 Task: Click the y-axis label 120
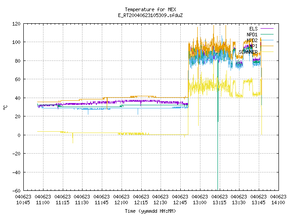(x=16, y=24)
